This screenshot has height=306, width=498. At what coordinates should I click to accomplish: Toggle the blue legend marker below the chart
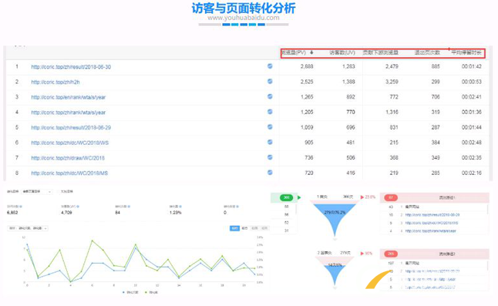click(x=123, y=292)
